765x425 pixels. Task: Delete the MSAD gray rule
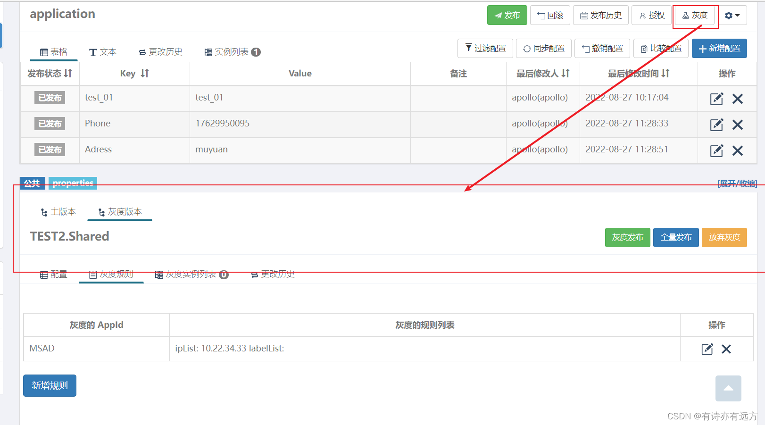726,349
